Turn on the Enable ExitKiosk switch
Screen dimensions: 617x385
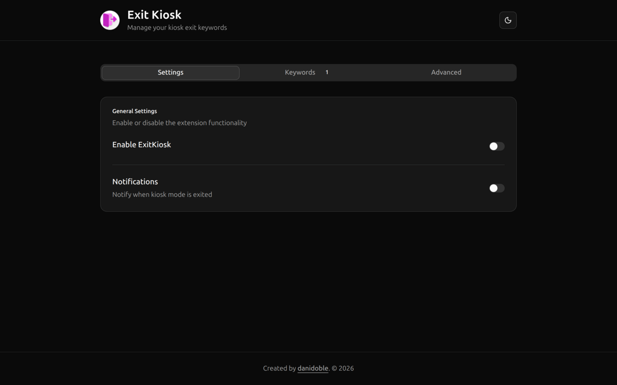click(x=496, y=146)
